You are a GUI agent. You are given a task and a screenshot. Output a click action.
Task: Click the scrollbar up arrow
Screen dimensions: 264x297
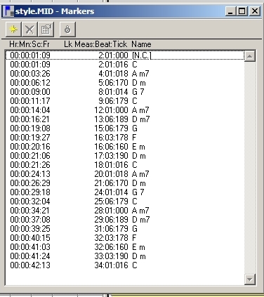250,56
